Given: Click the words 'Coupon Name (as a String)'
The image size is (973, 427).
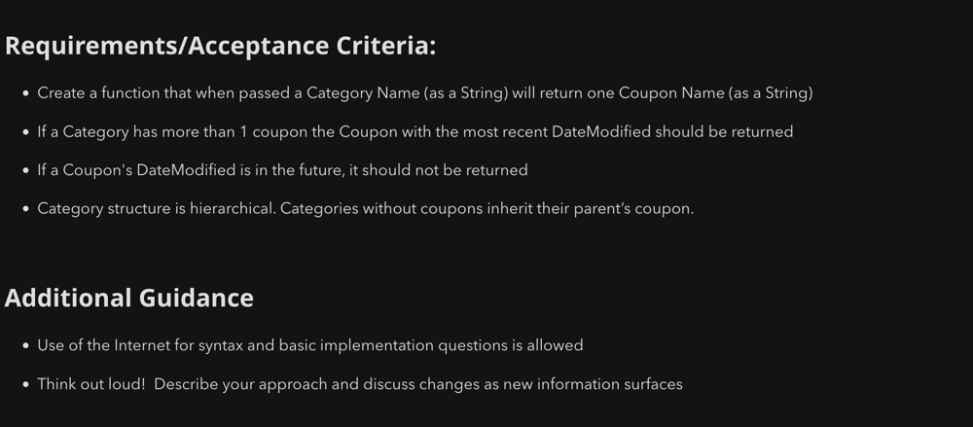Looking at the screenshot, I should click(716, 93).
